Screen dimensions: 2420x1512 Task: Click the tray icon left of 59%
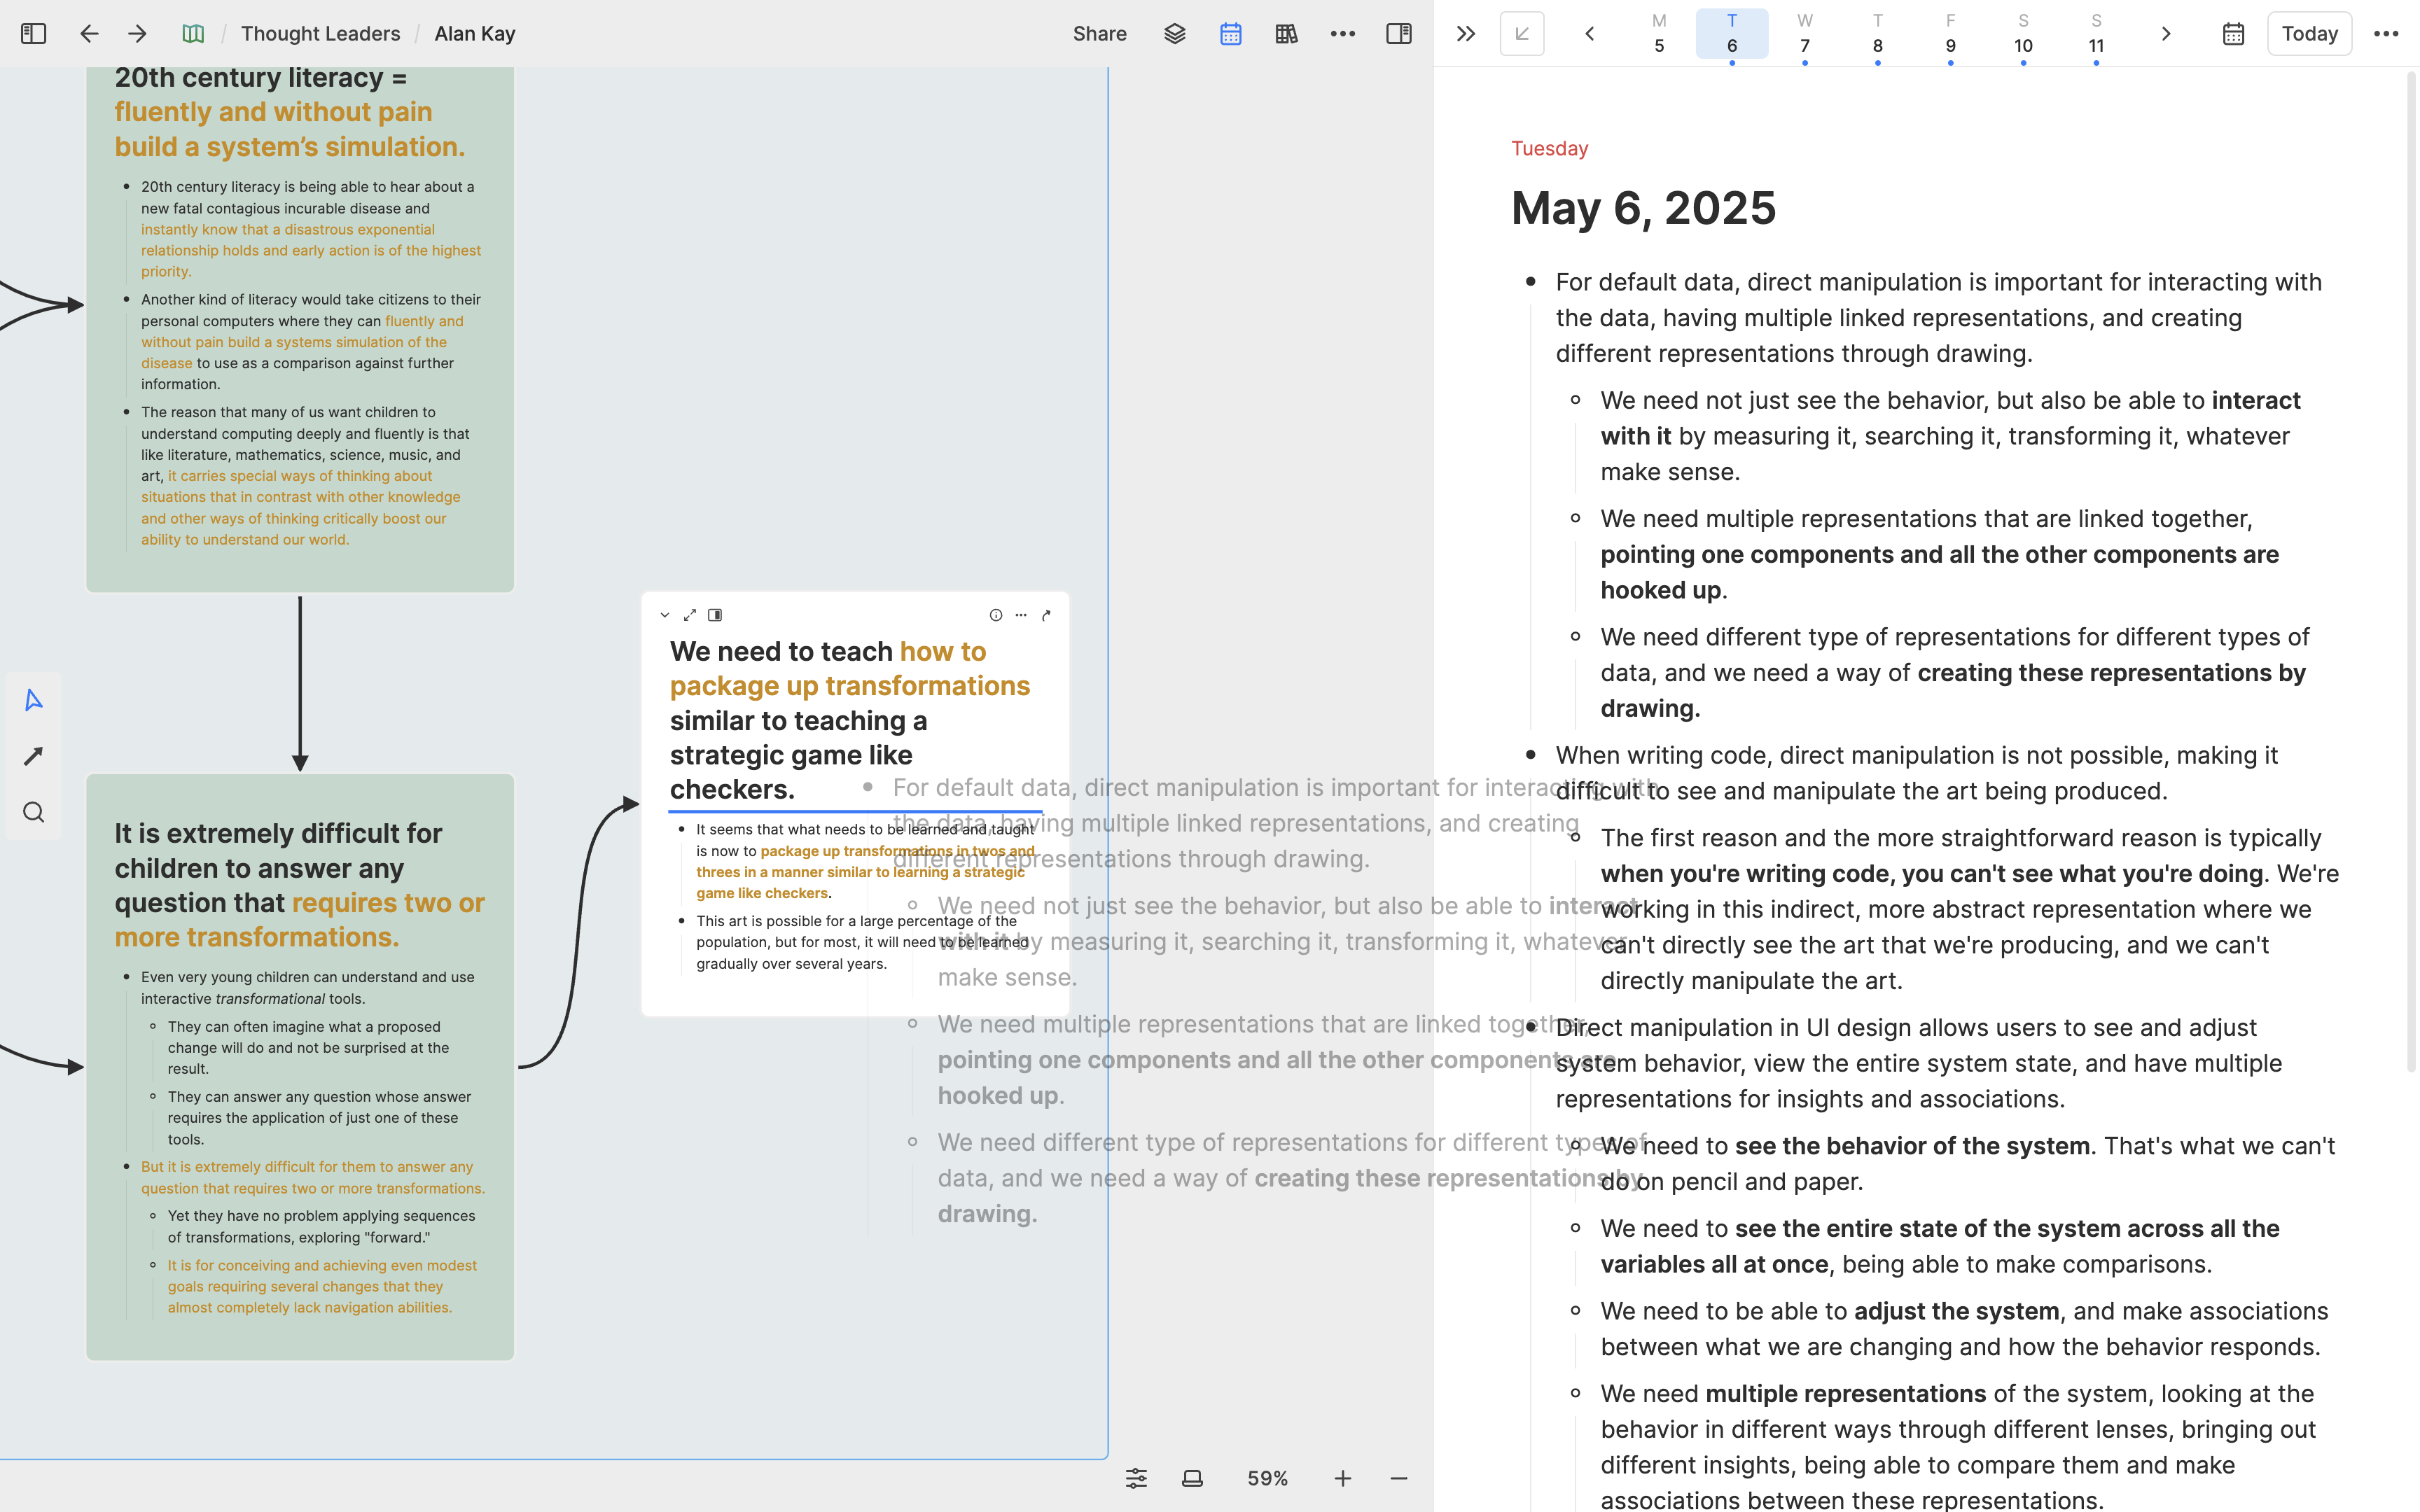coord(1192,1478)
